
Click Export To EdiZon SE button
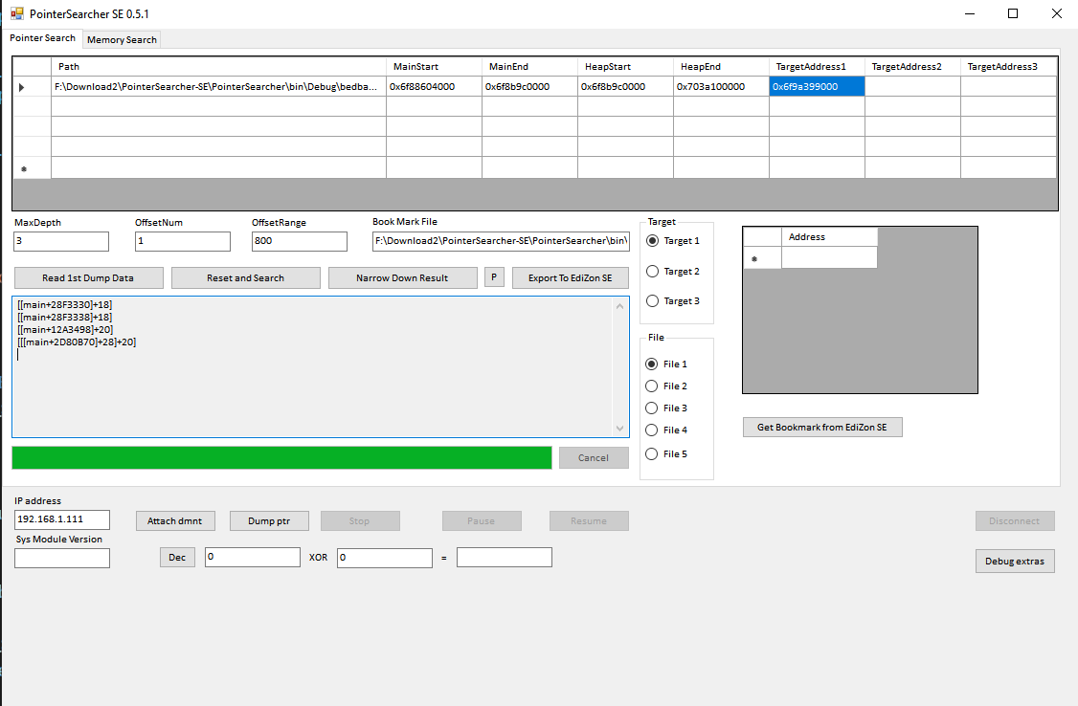(x=570, y=278)
